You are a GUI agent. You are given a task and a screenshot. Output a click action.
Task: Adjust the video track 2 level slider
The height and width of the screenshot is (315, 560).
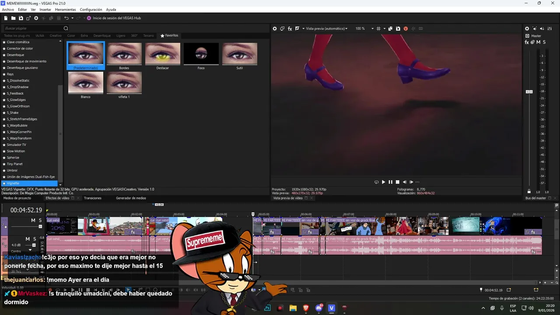(x=40, y=227)
